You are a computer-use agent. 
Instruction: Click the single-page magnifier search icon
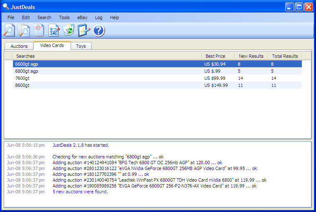tap(9, 30)
